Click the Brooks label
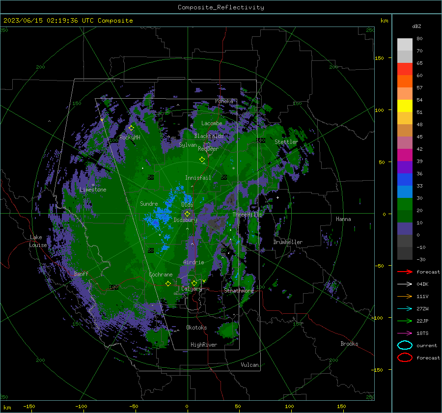This screenshot has height=413, width=442. (x=349, y=344)
